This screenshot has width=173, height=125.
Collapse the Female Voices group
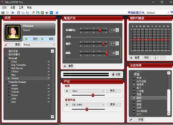click(x=7, y=82)
